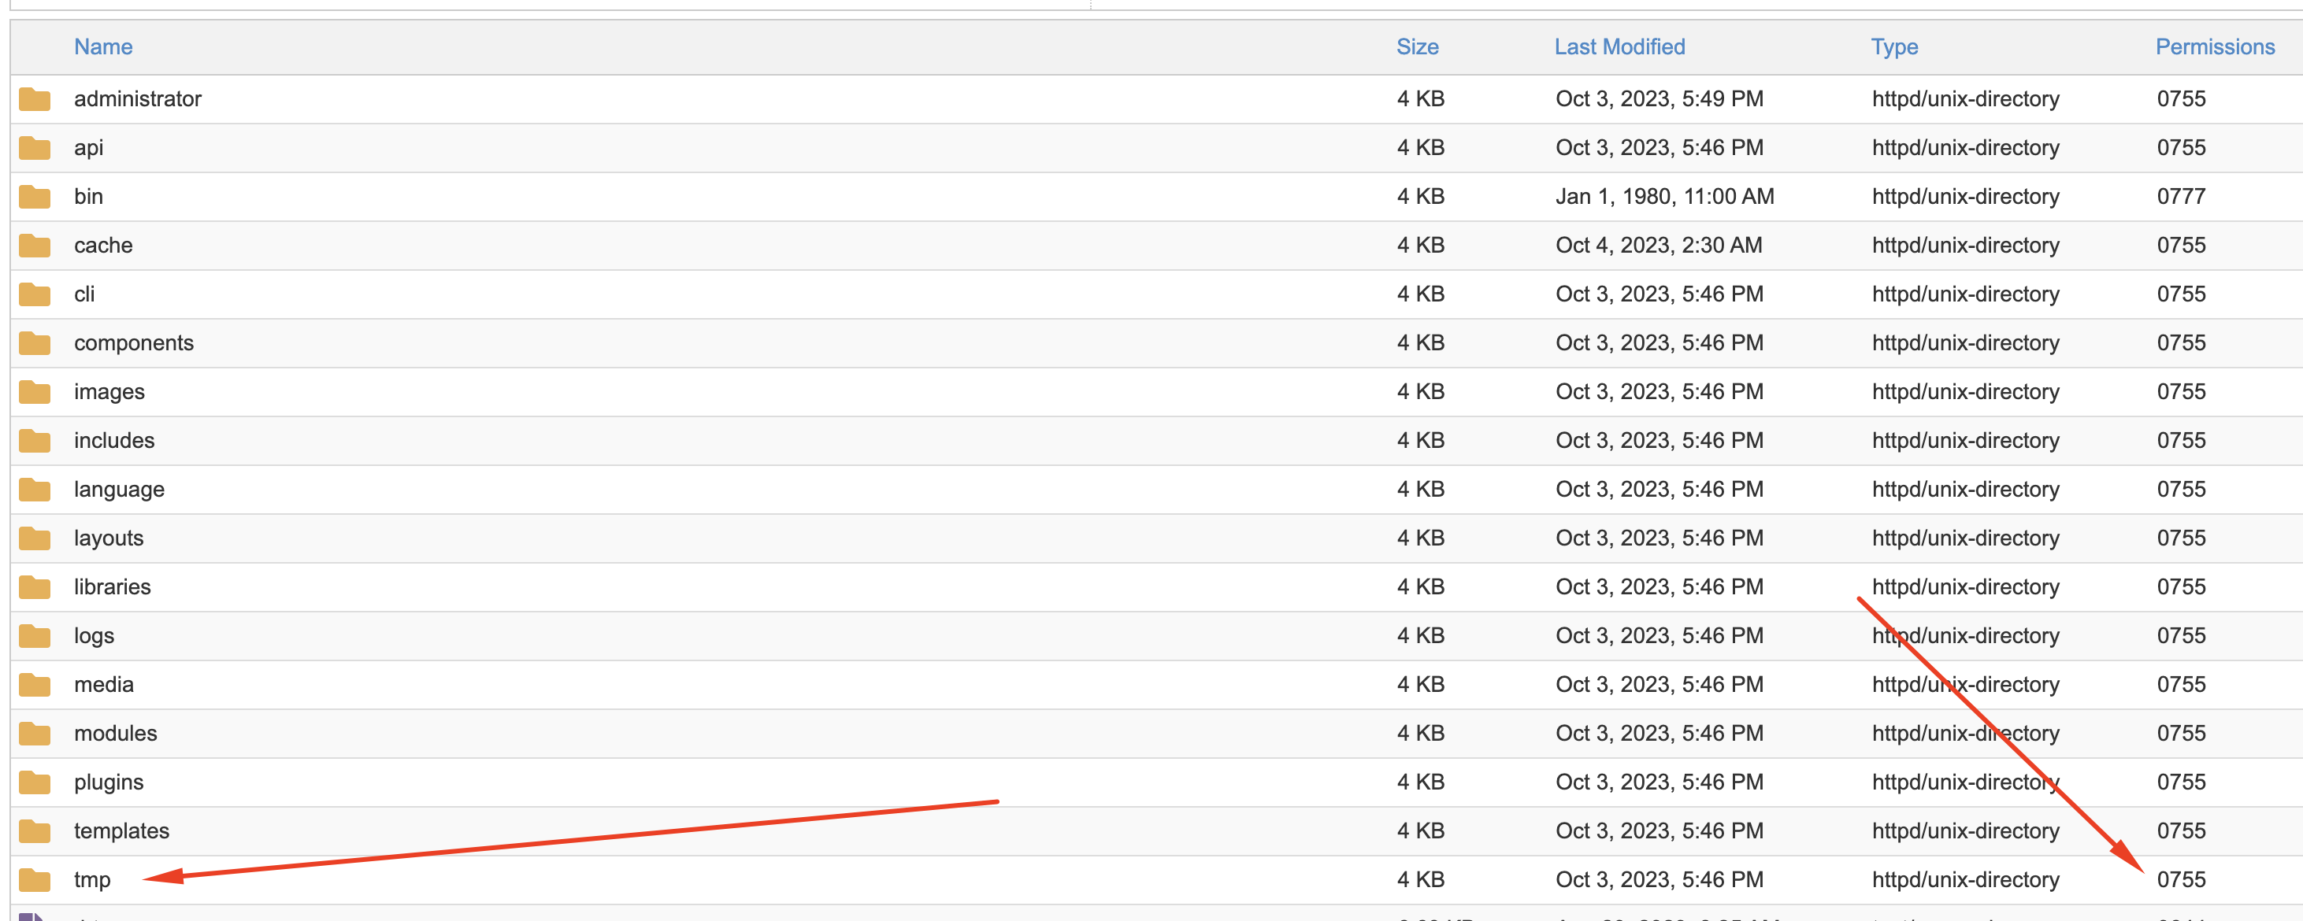Sort by Last Modified header

coord(1619,46)
